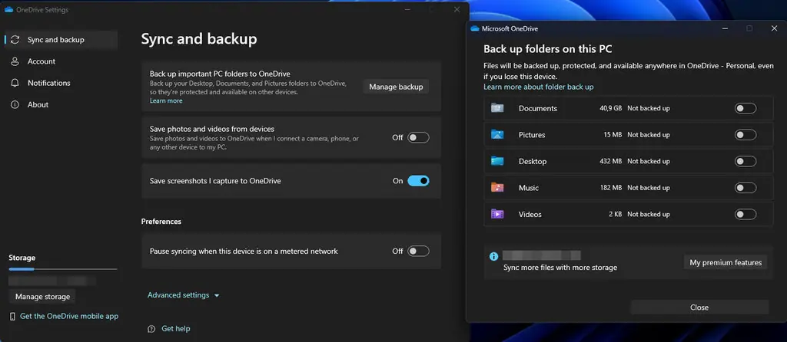Open Get the OneDrive mobile app link
This screenshot has height=342, width=787.
(69, 317)
